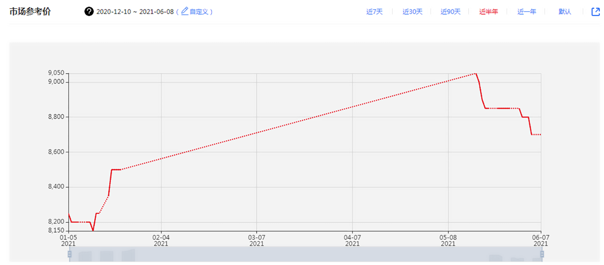Click the line endpoint at 06-07 2021
Image resolution: width=604 pixels, height=265 pixels.
pos(540,135)
